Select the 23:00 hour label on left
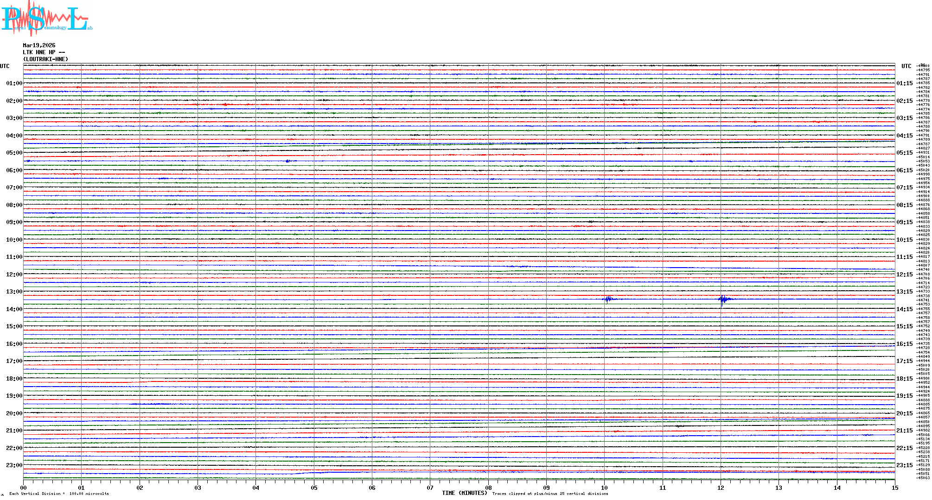Screen dimensions: 932x500 point(14,465)
